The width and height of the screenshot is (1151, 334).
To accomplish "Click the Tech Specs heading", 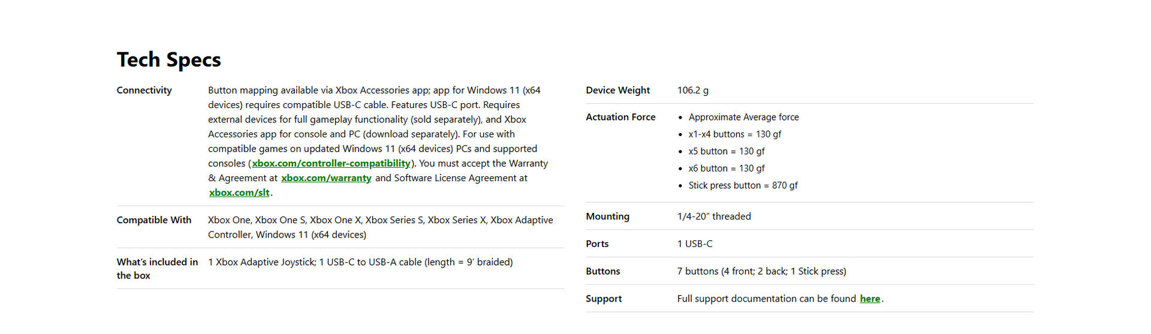I will [168, 60].
